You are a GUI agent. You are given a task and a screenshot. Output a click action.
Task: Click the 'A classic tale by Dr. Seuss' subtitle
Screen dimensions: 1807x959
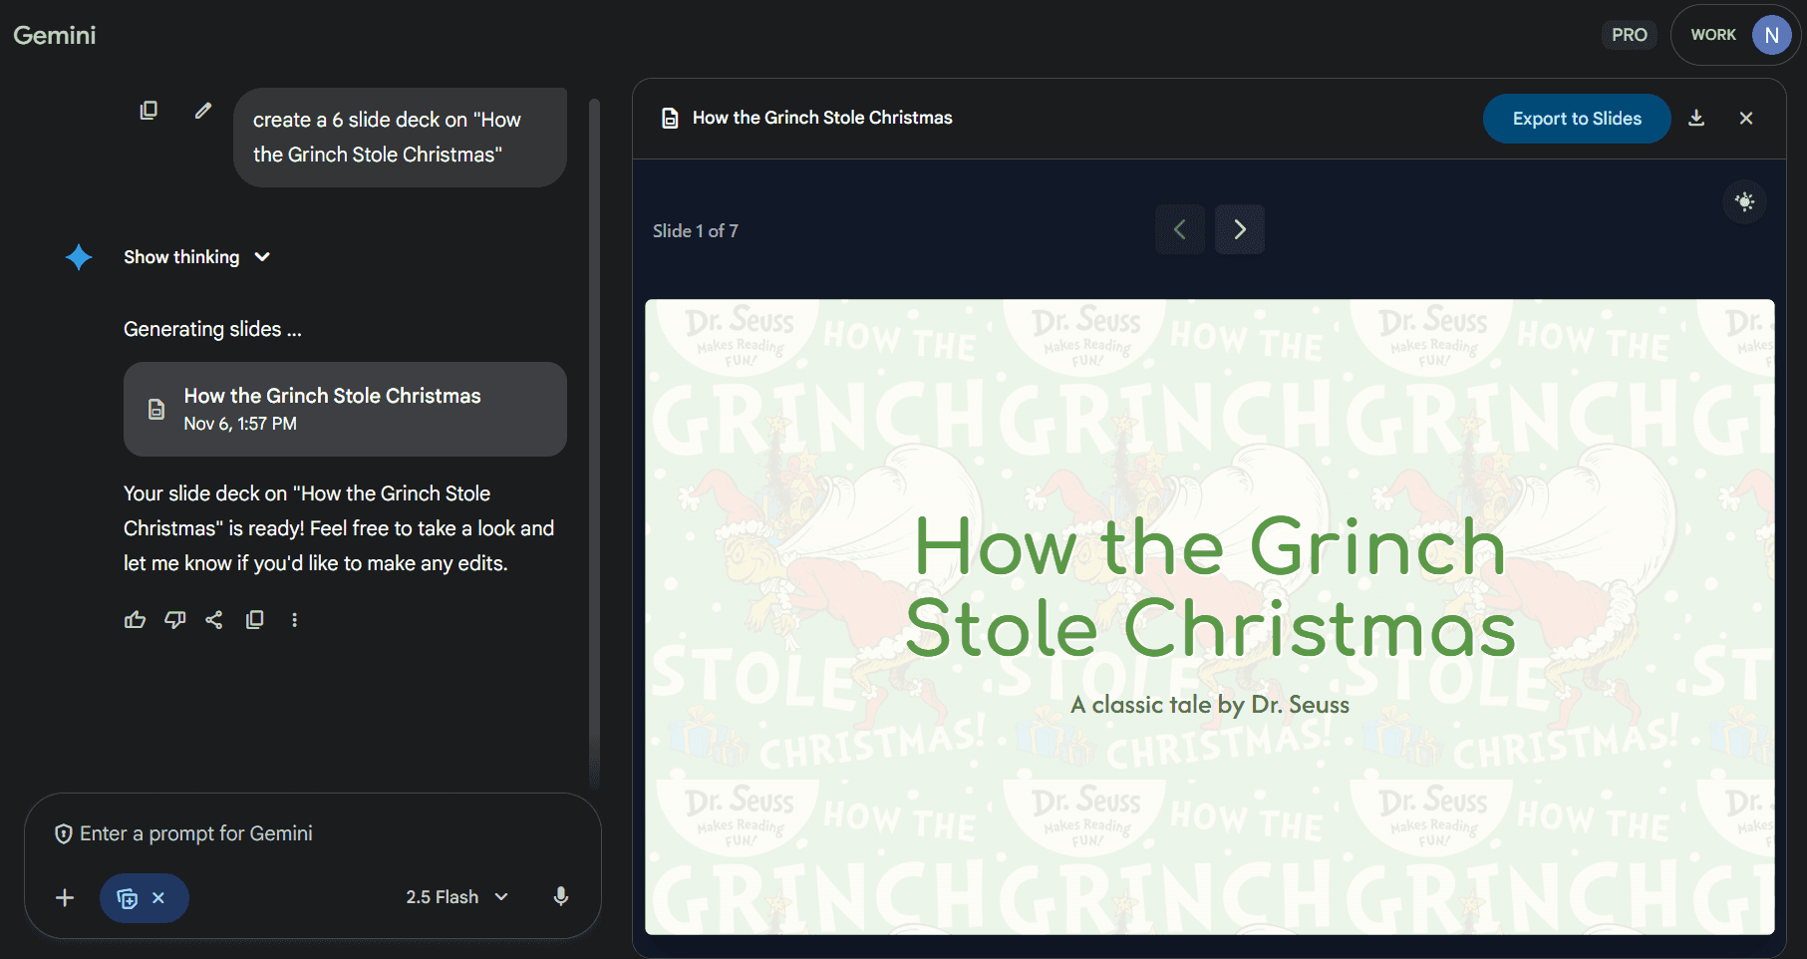click(1210, 706)
